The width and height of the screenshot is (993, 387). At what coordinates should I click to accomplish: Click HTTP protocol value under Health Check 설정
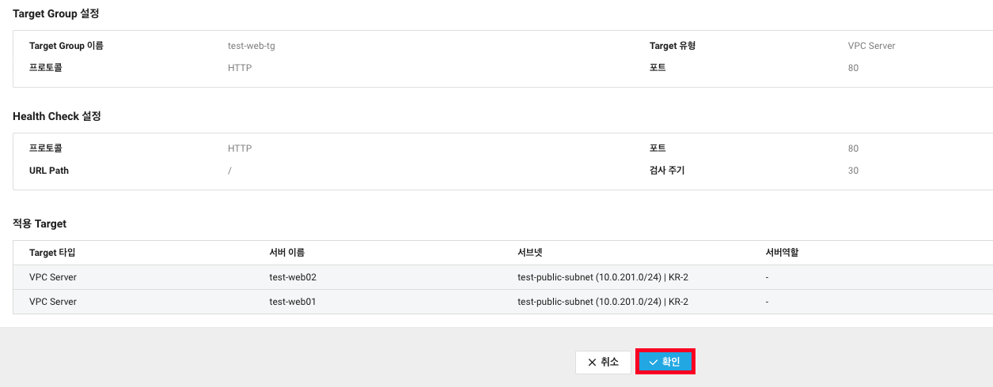[x=240, y=148]
